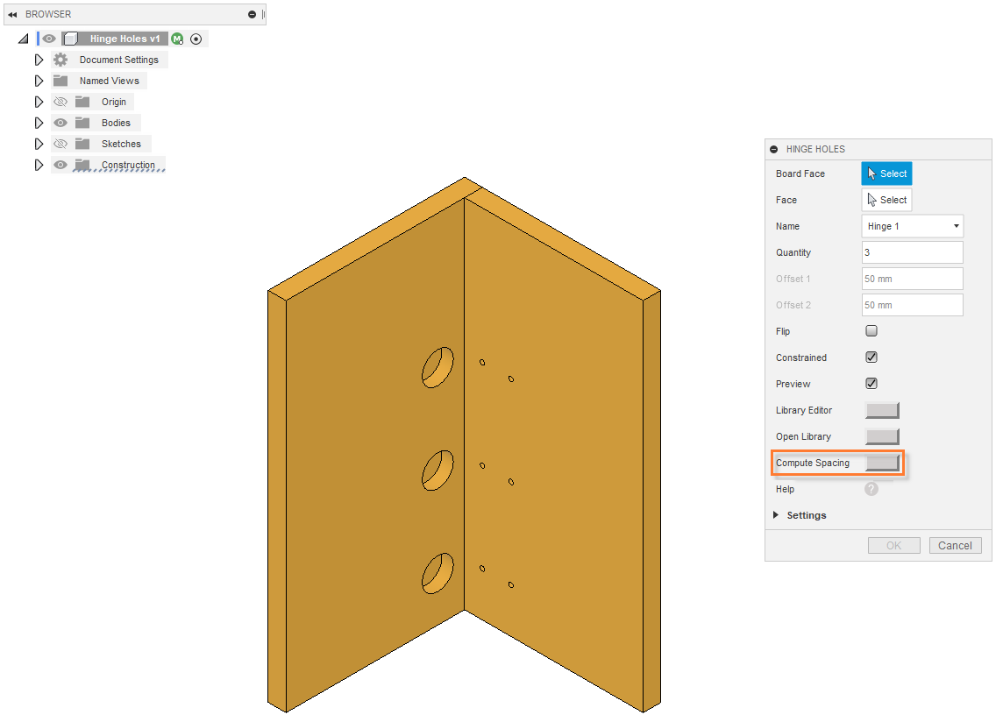
Task: Open the Name dropdown showing Hinge 1
Action: 913,226
